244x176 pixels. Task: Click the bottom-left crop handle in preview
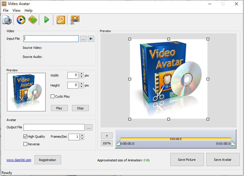130,119
